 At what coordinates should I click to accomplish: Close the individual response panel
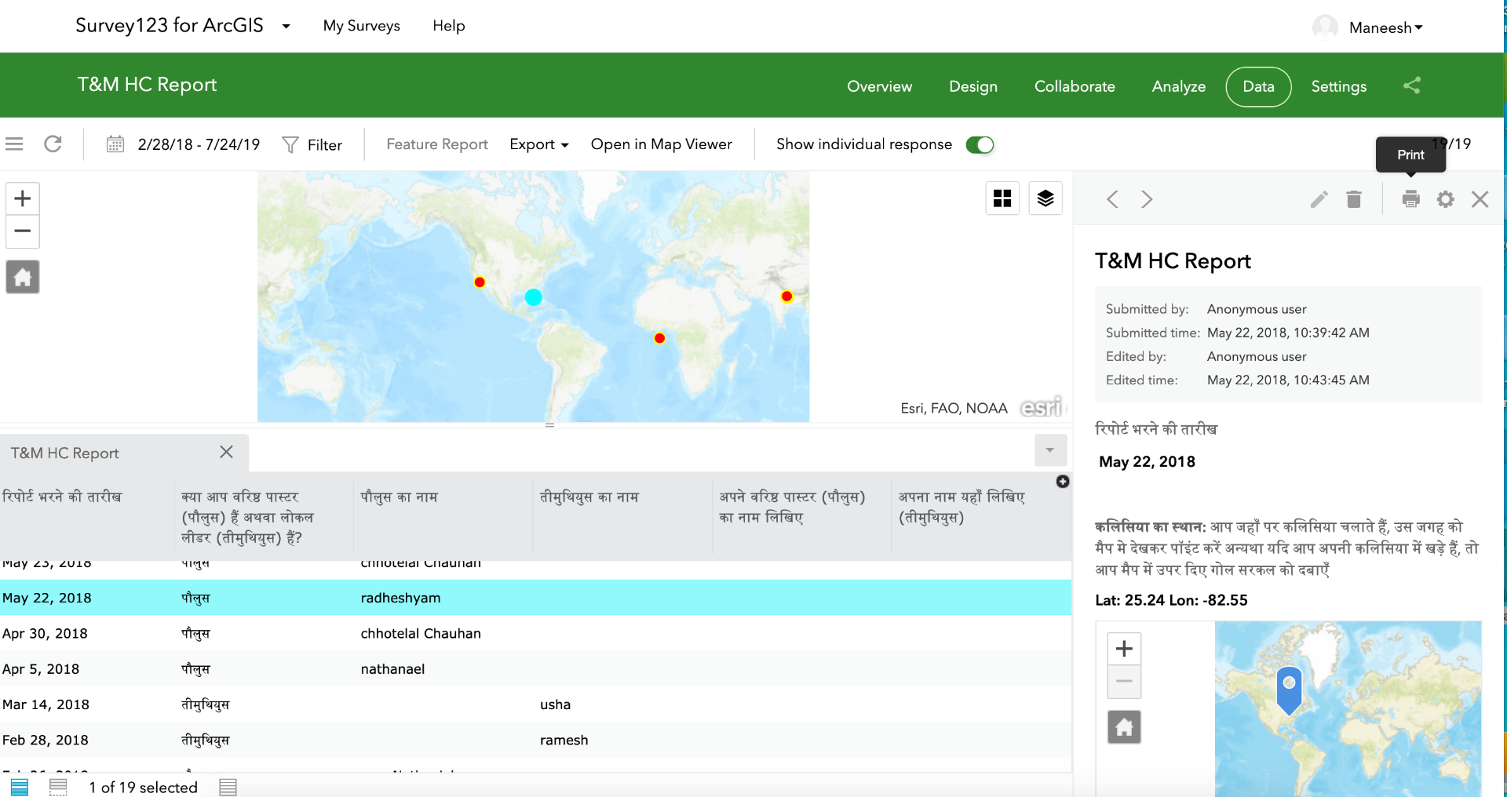(1480, 199)
